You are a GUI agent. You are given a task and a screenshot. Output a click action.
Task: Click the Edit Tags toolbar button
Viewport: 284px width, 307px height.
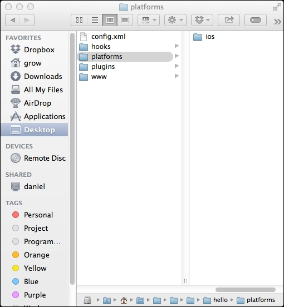pos(256,20)
